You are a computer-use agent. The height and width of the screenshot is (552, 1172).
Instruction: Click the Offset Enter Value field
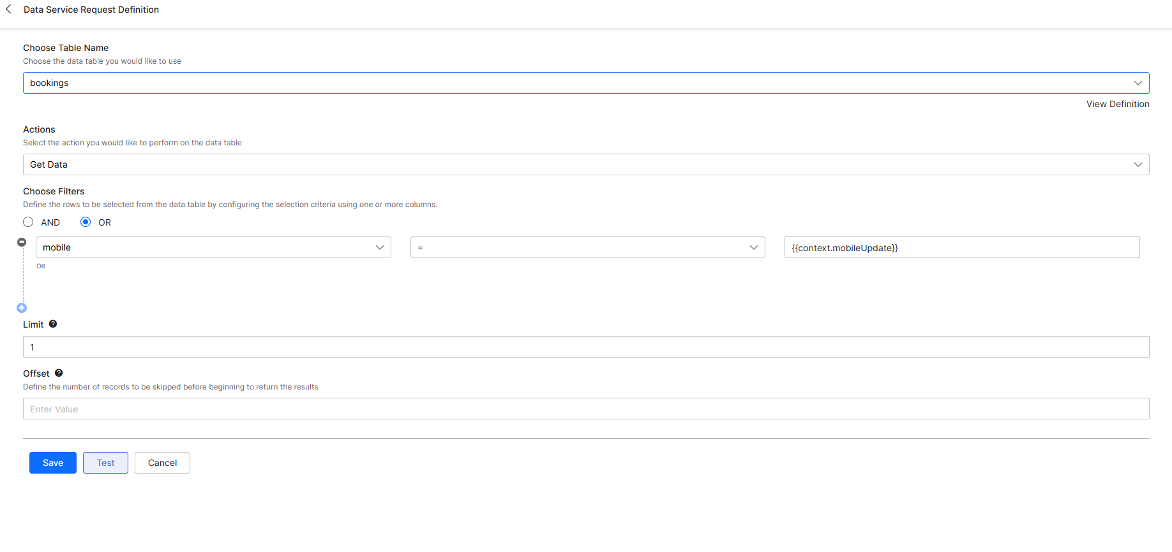586,409
